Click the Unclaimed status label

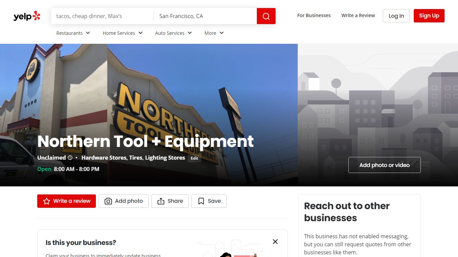(52, 158)
